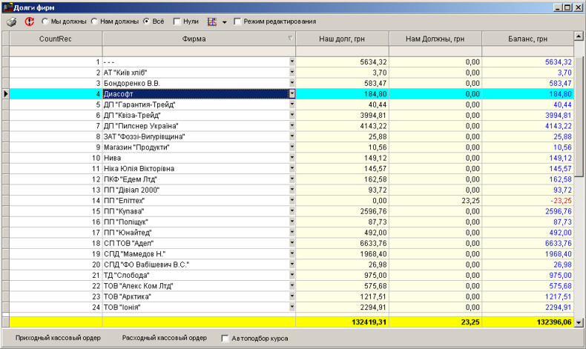Click the current row indicator arrow
Screen dimensions: 586x349
click(6, 94)
